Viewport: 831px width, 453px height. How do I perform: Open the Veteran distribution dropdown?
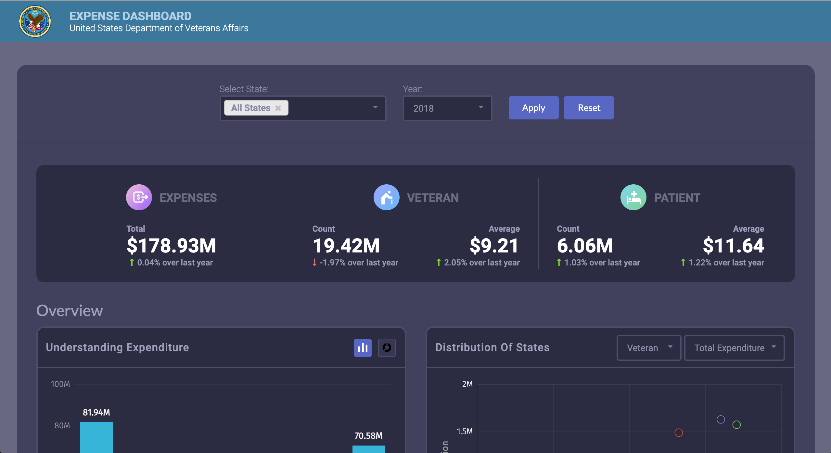point(648,348)
